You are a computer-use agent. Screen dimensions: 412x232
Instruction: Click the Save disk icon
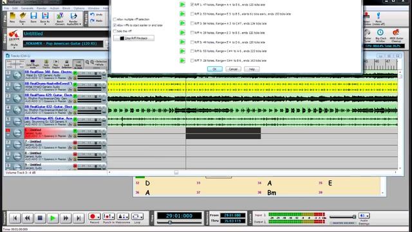coord(33,15)
